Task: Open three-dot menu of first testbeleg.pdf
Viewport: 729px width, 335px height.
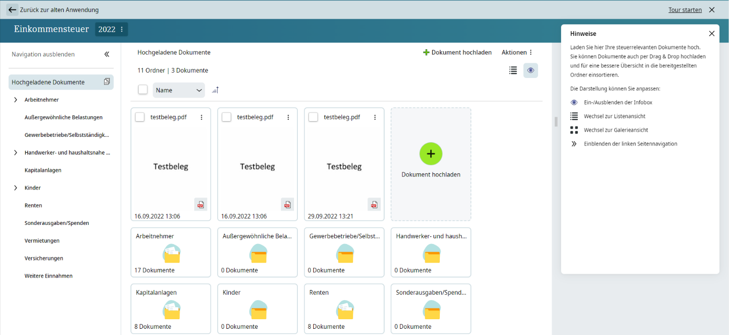Action: [201, 117]
